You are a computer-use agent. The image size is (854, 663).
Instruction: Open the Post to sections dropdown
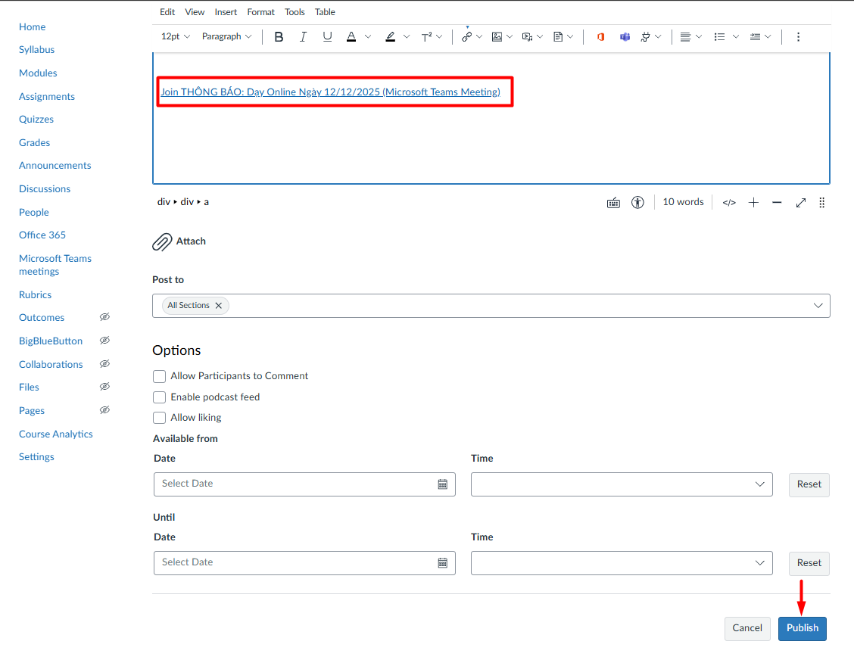(x=818, y=306)
